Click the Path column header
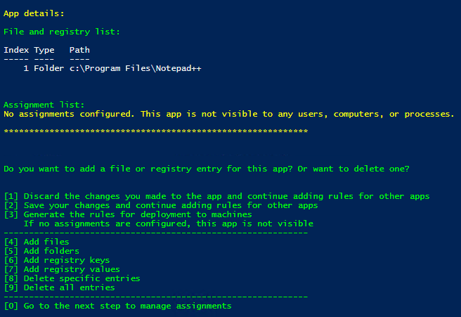 tap(79, 50)
